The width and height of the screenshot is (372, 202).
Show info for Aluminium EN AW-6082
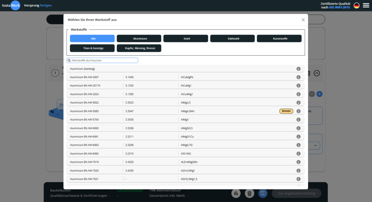[x=298, y=153]
